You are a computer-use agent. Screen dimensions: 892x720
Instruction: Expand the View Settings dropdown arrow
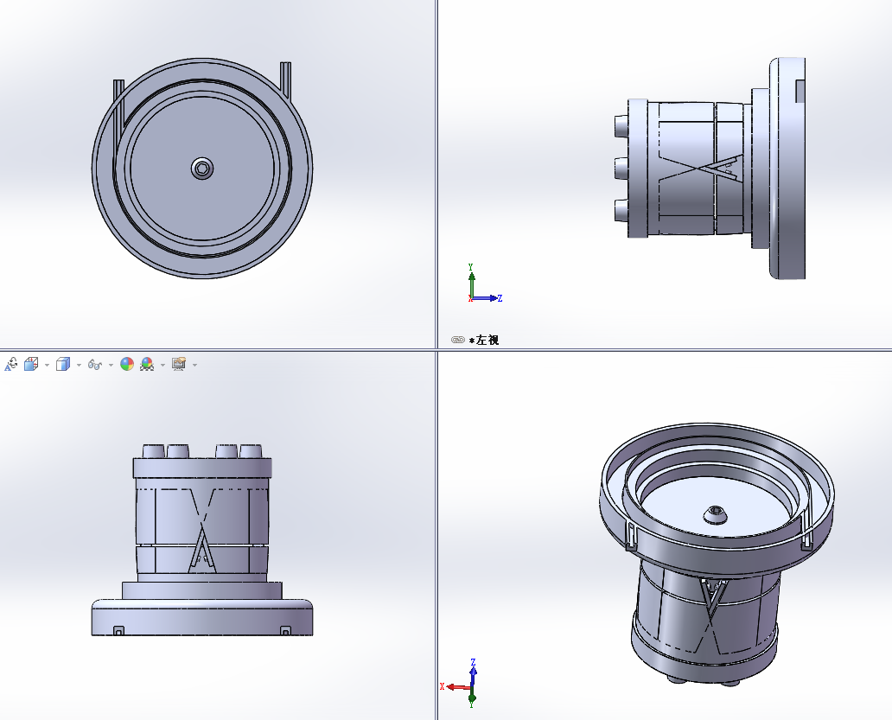[194, 365]
